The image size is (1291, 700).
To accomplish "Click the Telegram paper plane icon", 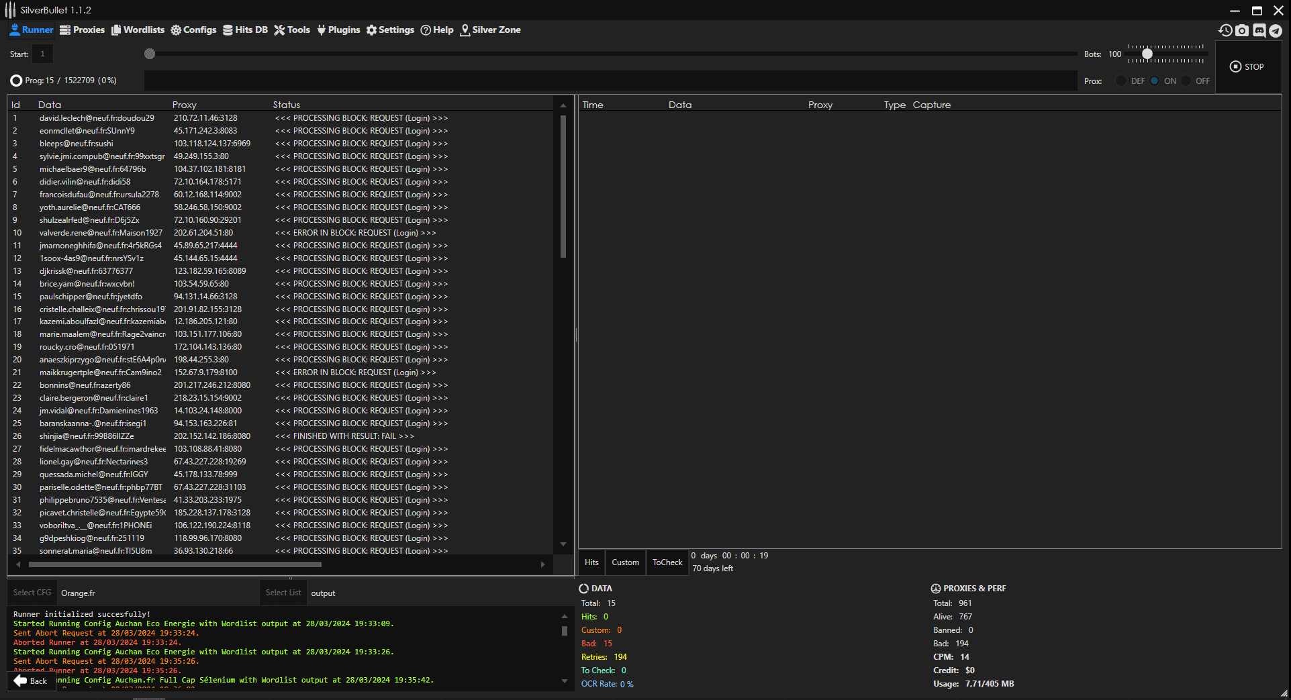I will tap(1276, 30).
